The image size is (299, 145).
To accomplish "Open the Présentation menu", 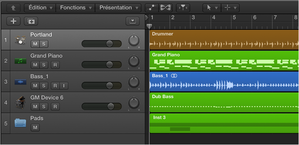I will coord(118,8).
